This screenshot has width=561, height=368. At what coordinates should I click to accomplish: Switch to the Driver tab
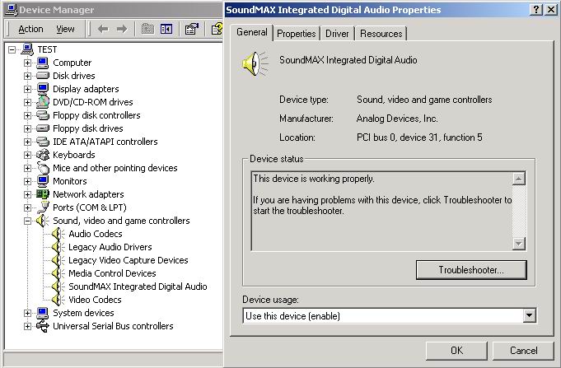(337, 34)
